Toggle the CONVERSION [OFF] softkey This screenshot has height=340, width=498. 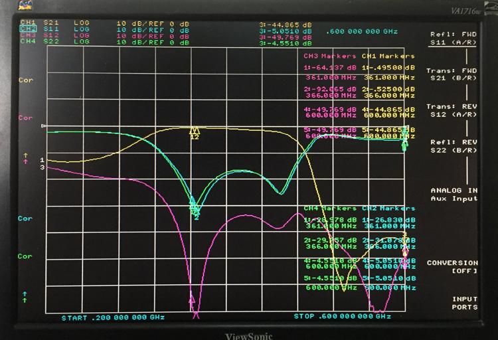[x=452, y=266]
